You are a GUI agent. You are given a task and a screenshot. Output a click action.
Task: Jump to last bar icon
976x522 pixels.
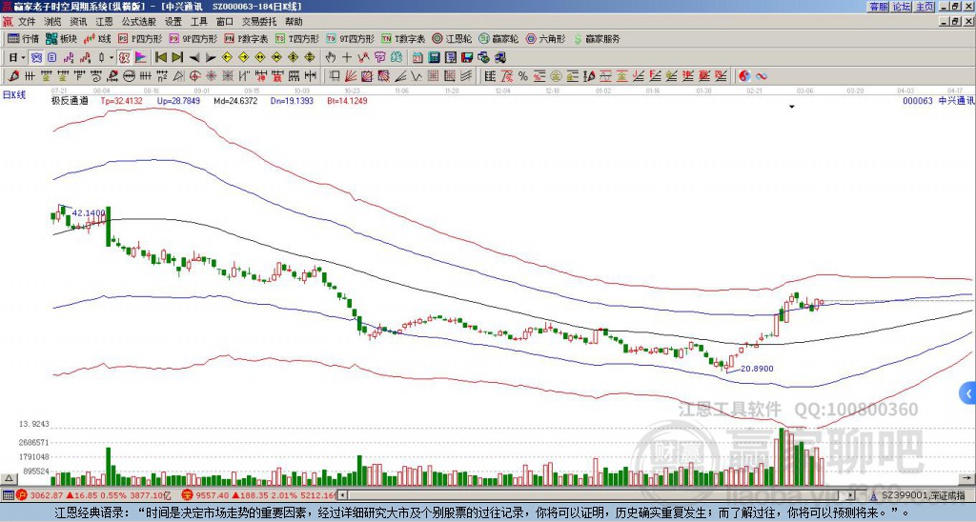coord(177,57)
